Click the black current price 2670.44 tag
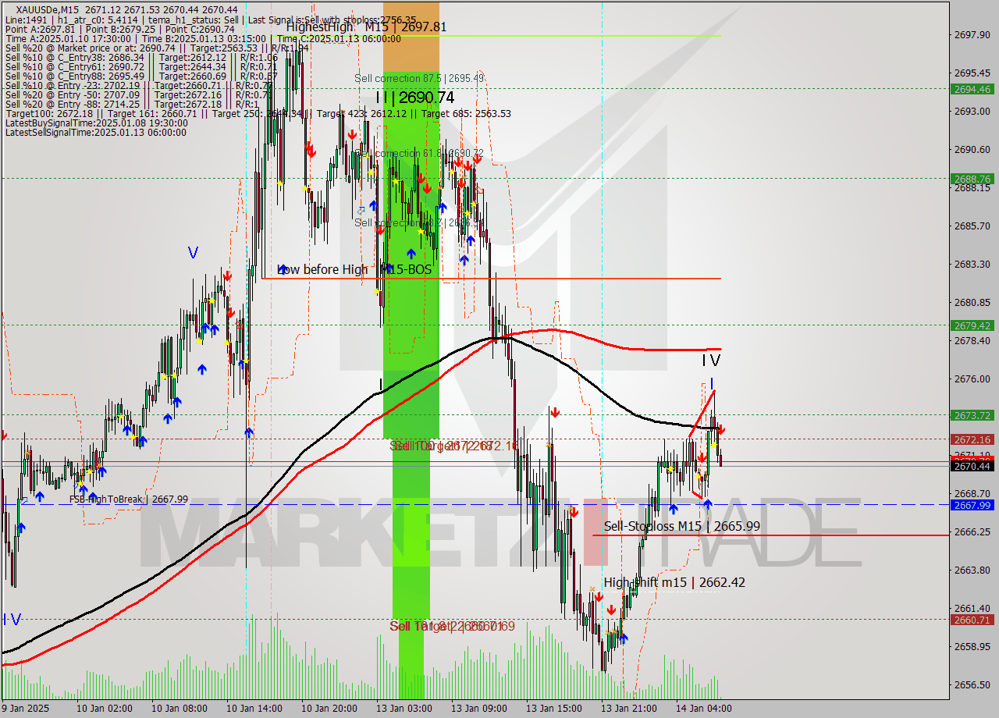The height and width of the screenshot is (718, 999). click(x=972, y=466)
